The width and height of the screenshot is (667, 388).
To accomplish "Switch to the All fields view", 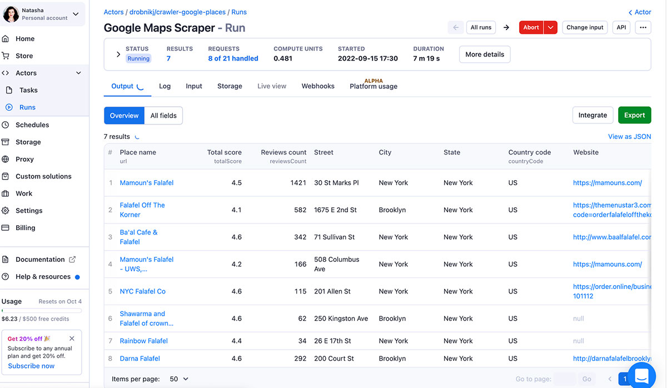I will (163, 116).
